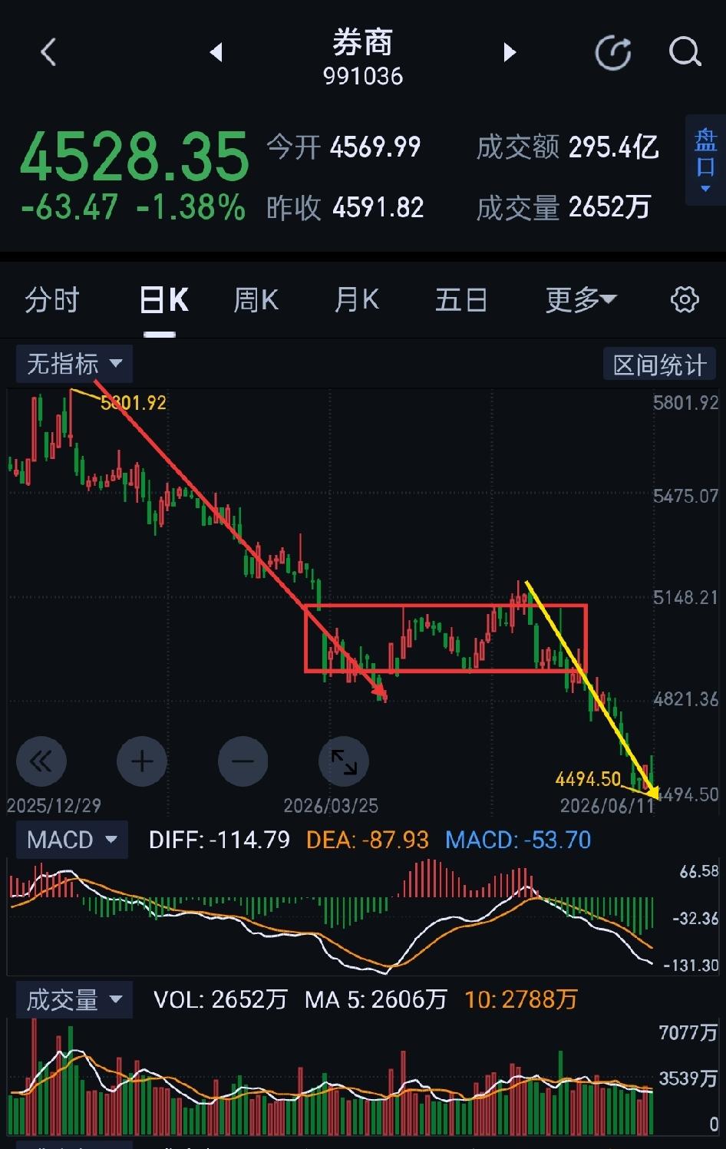This screenshot has height=1149, width=726.
Task: Zoom in the K-line chart with plus
Action: (142, 761)
